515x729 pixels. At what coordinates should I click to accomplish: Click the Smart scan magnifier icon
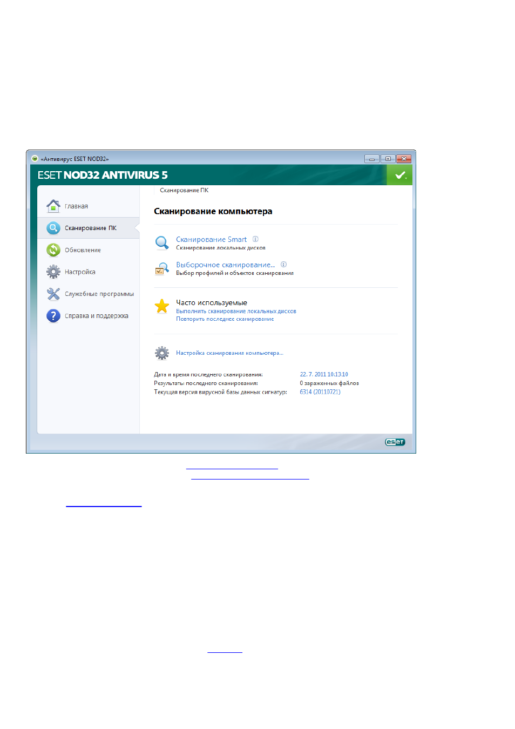(x=162, y=242)
